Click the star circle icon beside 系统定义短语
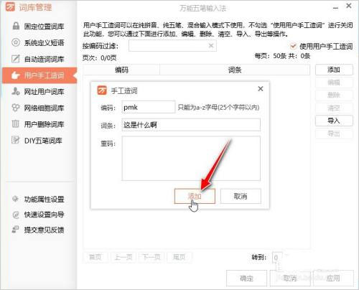Viewport: 359px width, 290px height. tap(16, 42)
